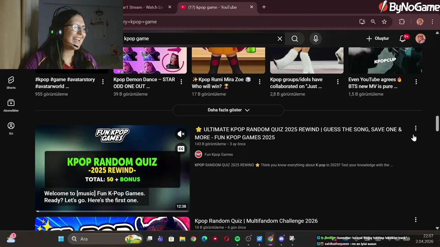
Task: Open ULTIMATE KPOP RANDOM QUIZ 2025 REWIND title
Action: click(x=298, y=133)
